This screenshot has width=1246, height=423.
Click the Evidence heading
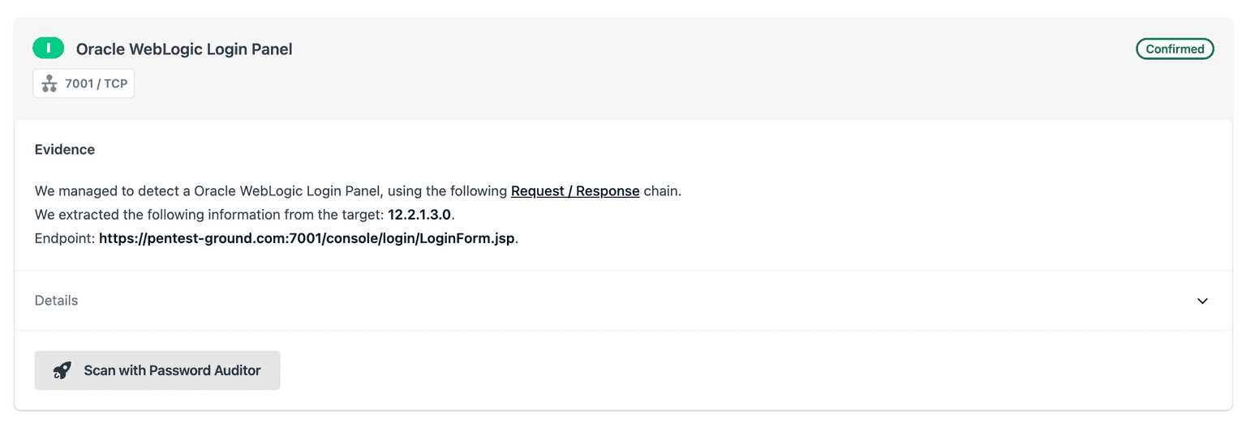pyautogui.click(x=64, y=150)
